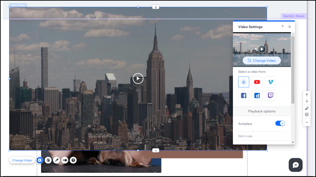This screenshot has width=316, height=177.
Task: Open the Help question mark in floating toolbar
Action: (x=73, y=160)
